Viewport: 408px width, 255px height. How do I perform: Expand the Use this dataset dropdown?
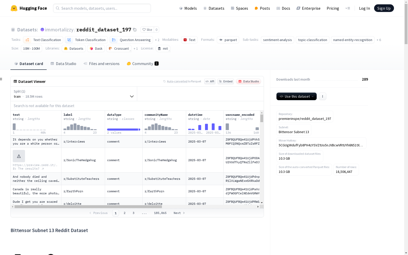click(x=297, y=96)
